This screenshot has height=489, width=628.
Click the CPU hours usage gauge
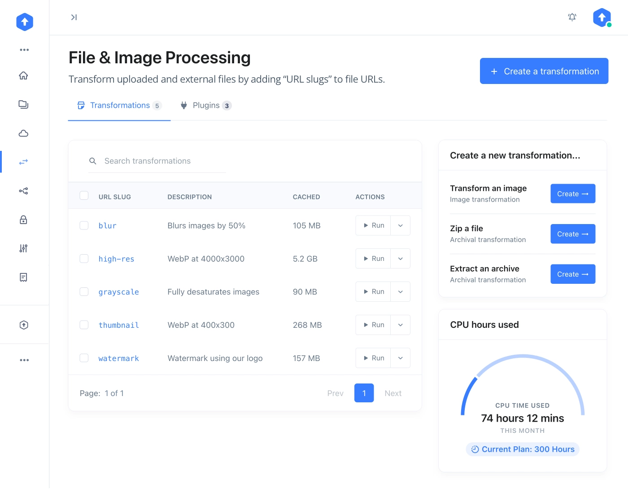coord(523,386)
